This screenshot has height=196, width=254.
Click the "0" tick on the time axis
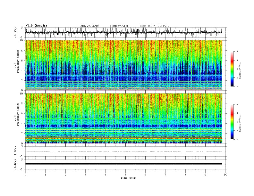click(x=25, y=175)
